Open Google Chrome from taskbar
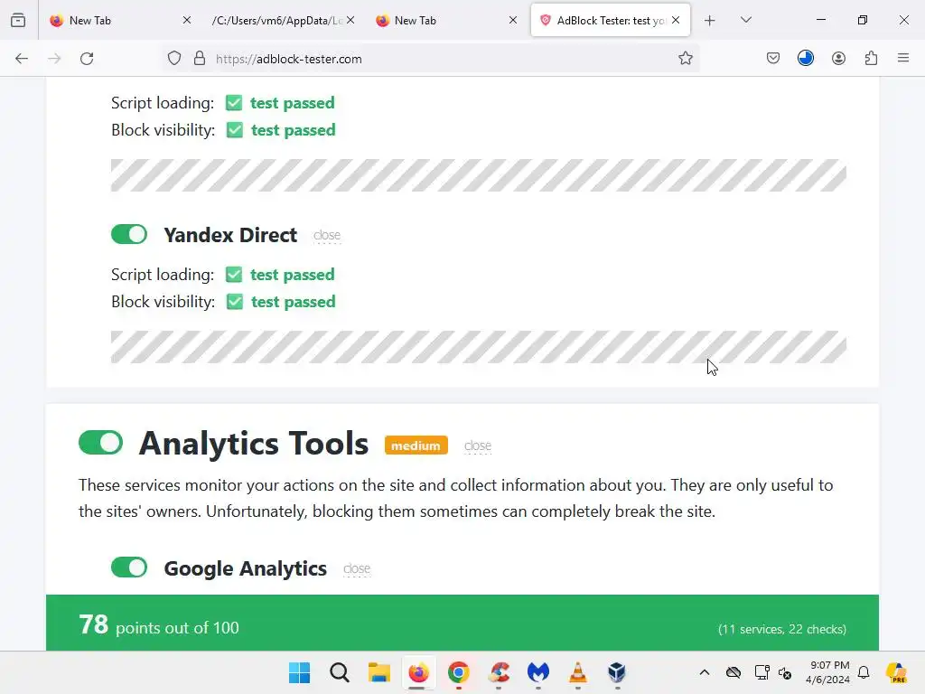 click(458, 672)
